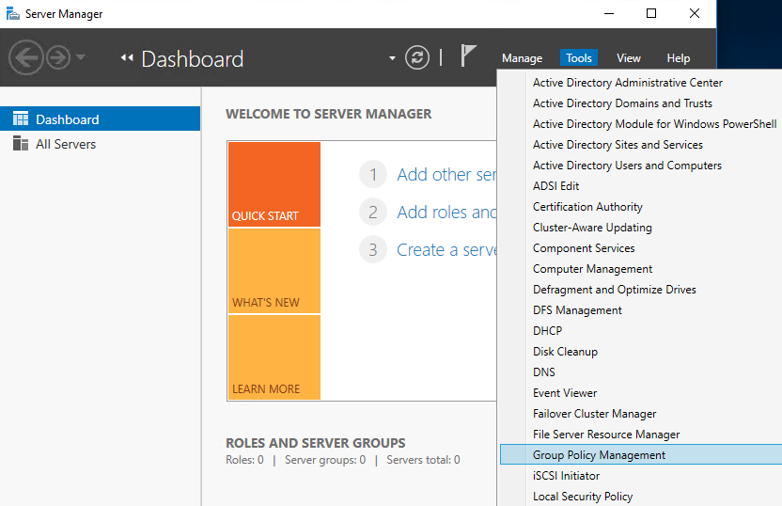Open DNS from the Tools menu
782x506 pixels.
click(544, 372)
